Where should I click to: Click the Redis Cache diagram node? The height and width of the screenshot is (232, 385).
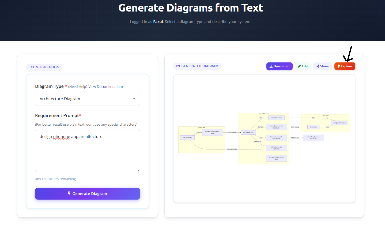point(313,127)
